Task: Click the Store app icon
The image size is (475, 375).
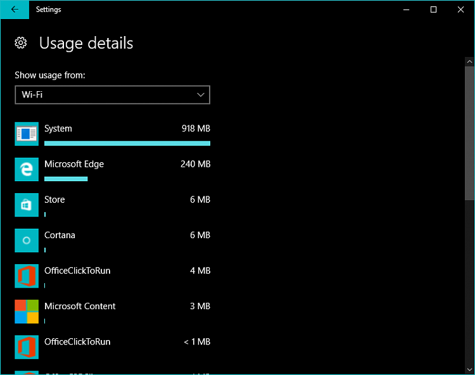Action: click(x=27, y=205)
